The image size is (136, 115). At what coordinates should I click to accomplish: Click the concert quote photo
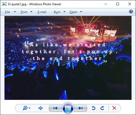click(68, 58)
